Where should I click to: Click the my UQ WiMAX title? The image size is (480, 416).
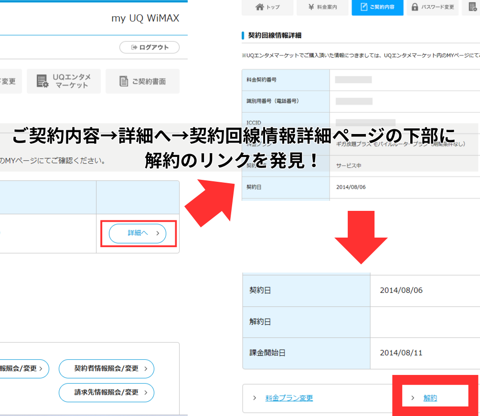pos(145,18)
